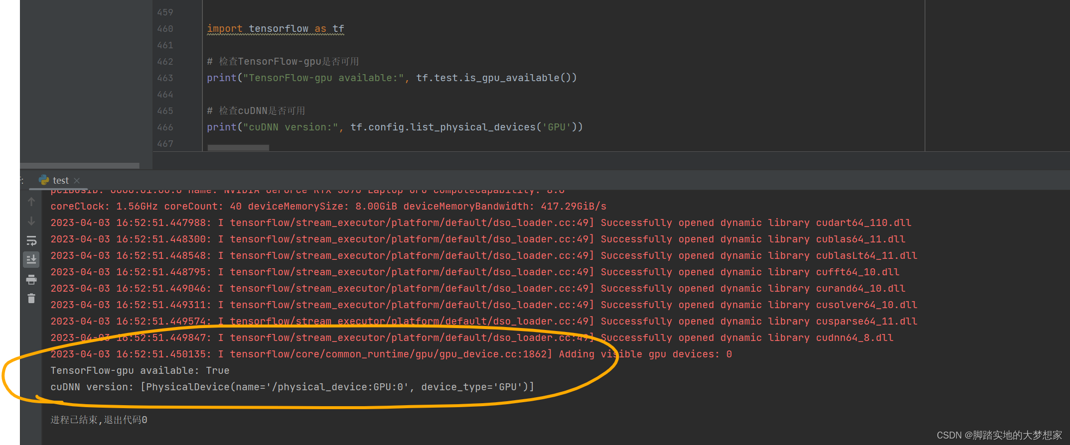Screen dimensions: 1070x445
Task: Click the log line mentioning cusolver64_10.dll
Action: click(x=484, y=305)
